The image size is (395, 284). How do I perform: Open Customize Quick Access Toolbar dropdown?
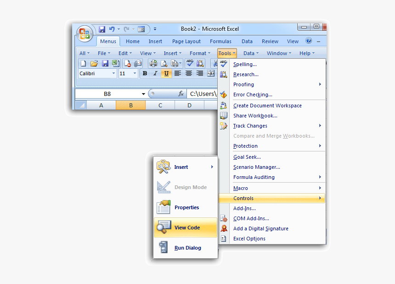coord(155,29)
